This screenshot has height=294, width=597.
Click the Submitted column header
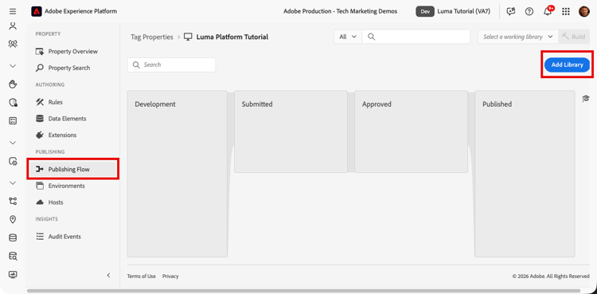click(257, 104)
